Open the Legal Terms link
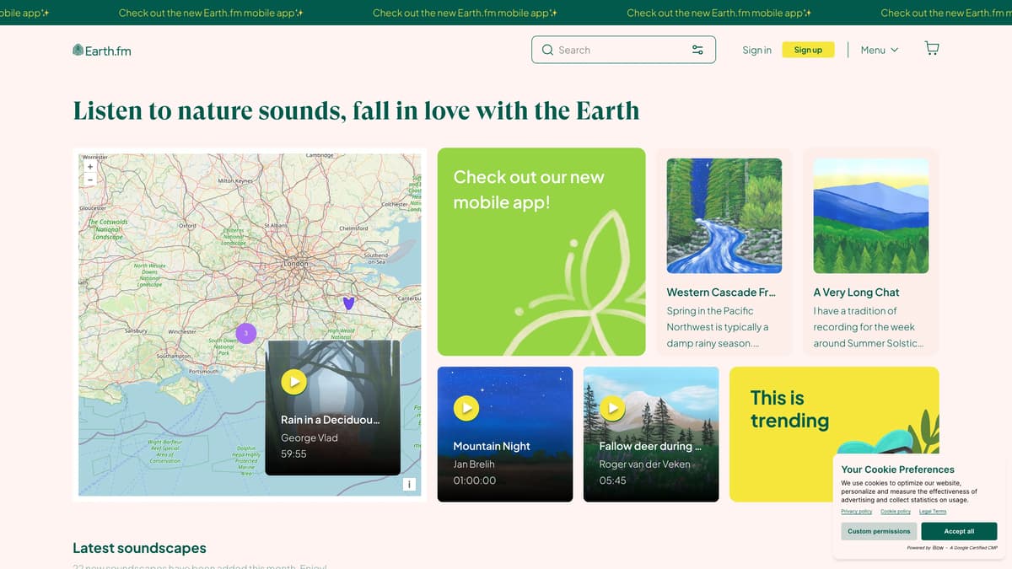This screenshot has height=569, width=1012. pos(933,512)
